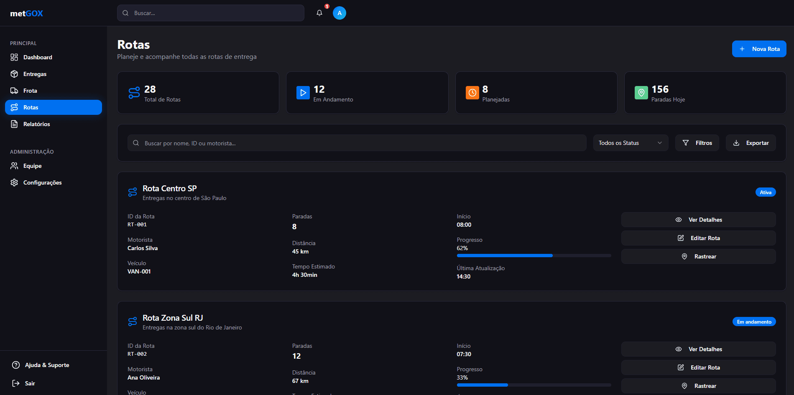Click the Em andamento status badge
Screen dimensions: 794x395
[x=754, y=322]
